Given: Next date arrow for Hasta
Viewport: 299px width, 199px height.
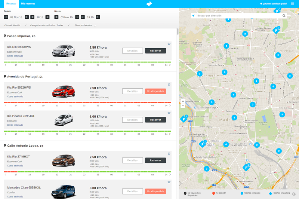Looking at the screenshot, I should (77, 17).
